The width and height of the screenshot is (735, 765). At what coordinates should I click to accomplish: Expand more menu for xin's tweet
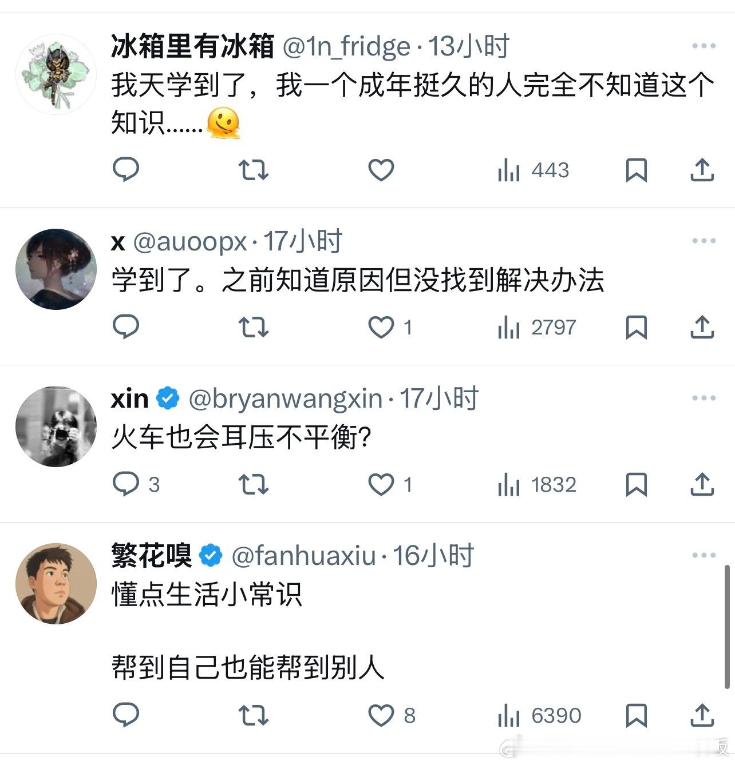(x=704, y=398)
